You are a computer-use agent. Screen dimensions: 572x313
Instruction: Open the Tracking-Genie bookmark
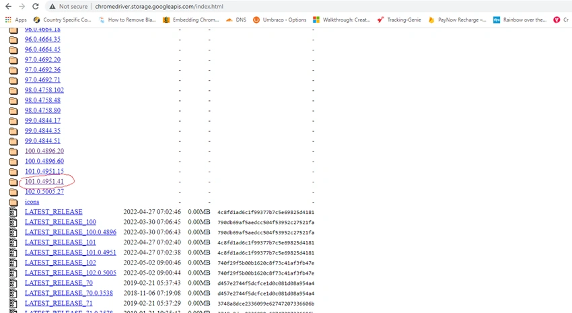point(399,20)
